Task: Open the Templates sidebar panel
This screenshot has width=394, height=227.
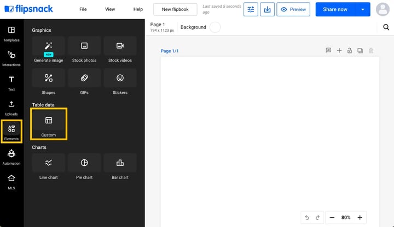Action: [11, 34]
